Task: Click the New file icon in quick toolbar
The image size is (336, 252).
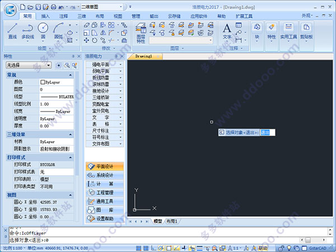Action: click(x=23, y=7)
